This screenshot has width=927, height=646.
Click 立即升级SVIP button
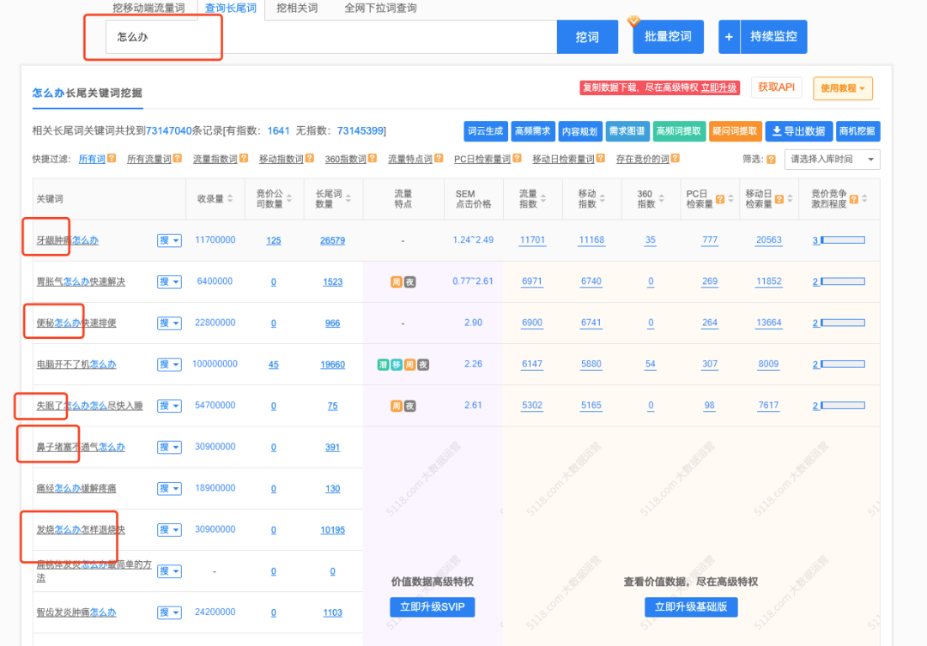coord(432,607)
